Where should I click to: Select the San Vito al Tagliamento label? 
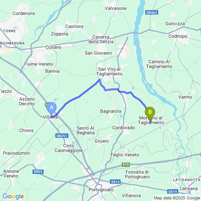pyautogui.click(x=110, y=71)
